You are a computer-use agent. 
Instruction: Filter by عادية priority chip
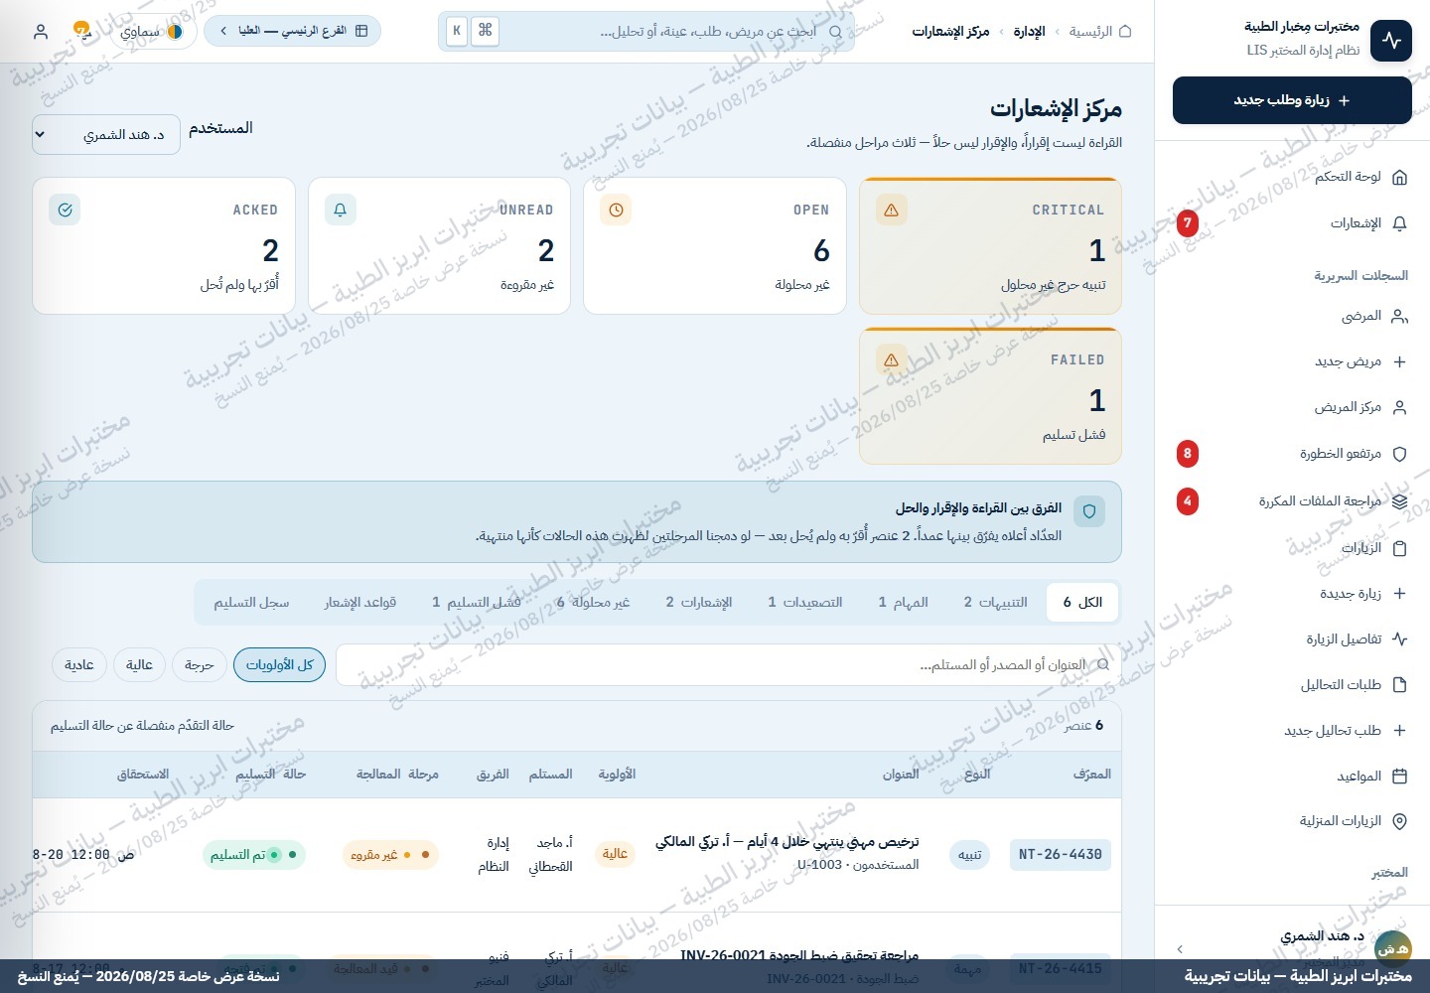[x=79, y=665]
